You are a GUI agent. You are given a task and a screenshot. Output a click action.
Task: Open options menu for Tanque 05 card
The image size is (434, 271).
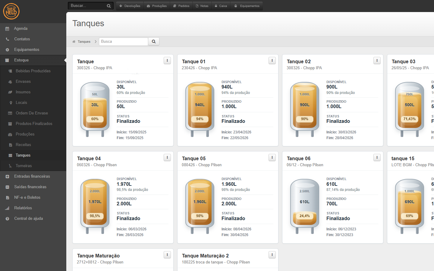pos(272,157)
